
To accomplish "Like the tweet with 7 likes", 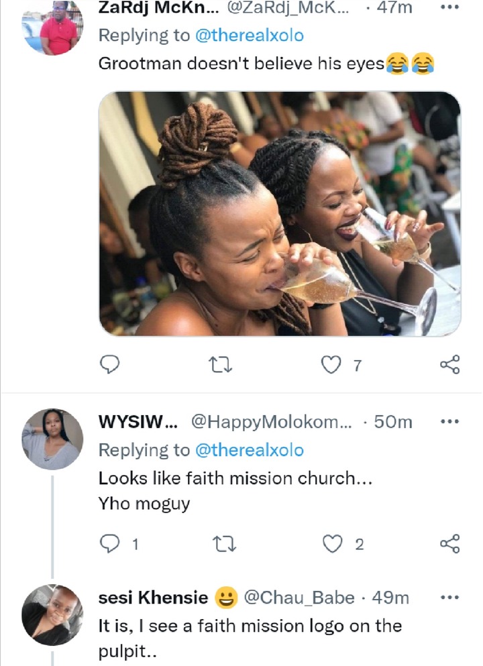I will [x=332, y=364].
